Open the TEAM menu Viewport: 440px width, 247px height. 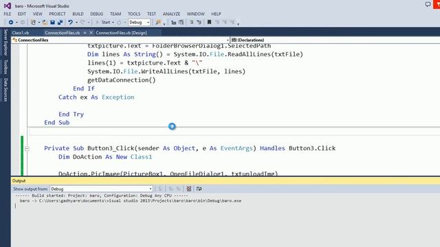tap(115, 14)
